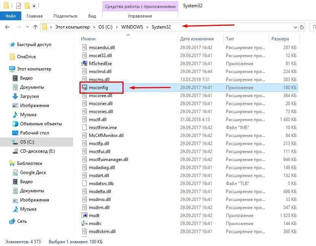Image resolution: width=316 pixels, height=246 pixels.
Task: Open the Управление ribbon tab
Action: [x=140, y=16]
